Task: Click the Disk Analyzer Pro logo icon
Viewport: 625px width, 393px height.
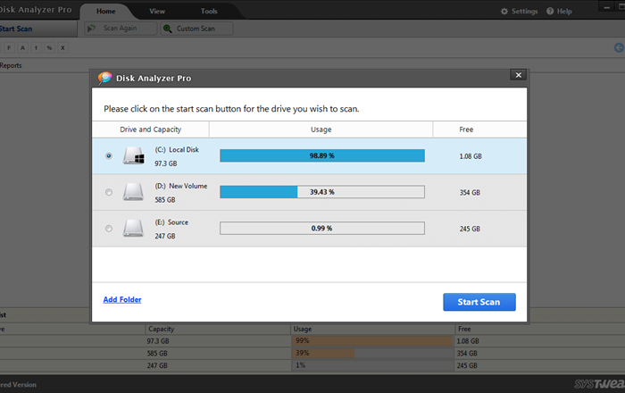Action: point(104,78)
